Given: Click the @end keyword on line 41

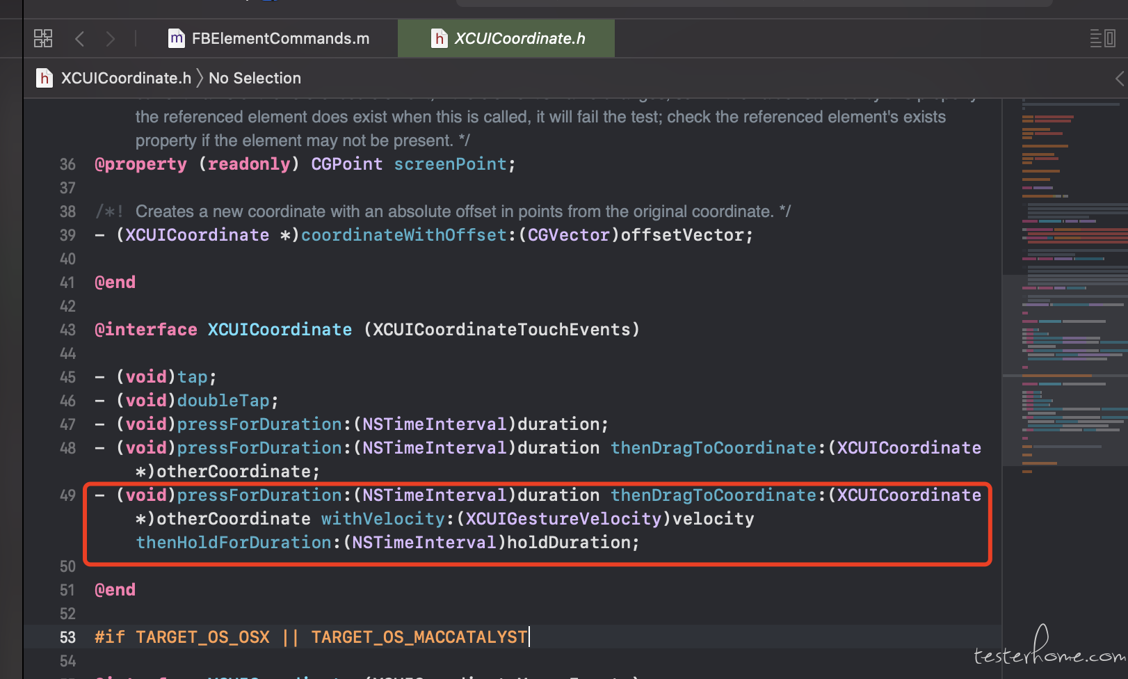Looking at the screenshot, I should [x=115, y=282].
